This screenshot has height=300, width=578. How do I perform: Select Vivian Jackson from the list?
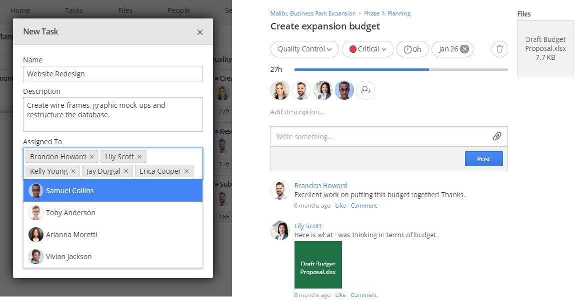[x=113, y=257]
